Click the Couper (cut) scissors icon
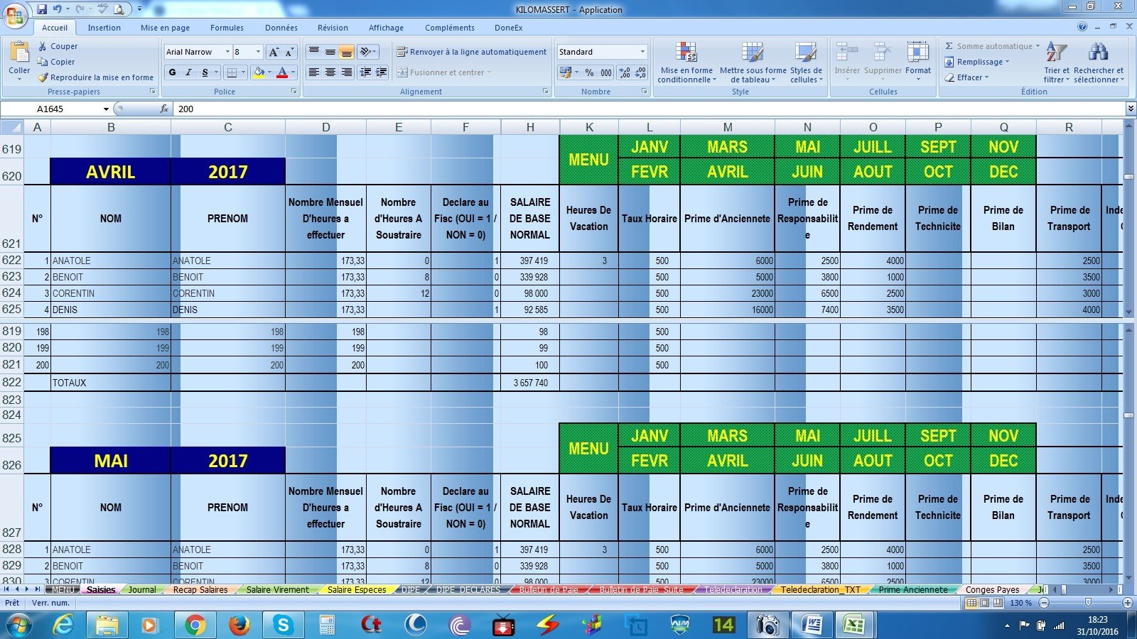This screenshot has height=639, width=1137. pyautogui.click(x=43, y=46)
